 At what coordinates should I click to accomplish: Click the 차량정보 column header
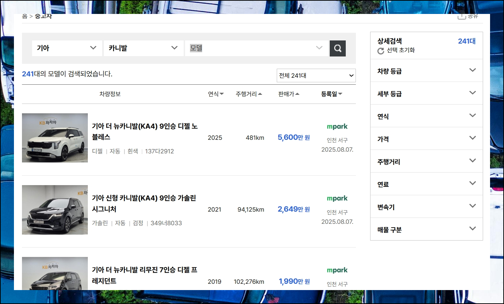tap(110, 94)
